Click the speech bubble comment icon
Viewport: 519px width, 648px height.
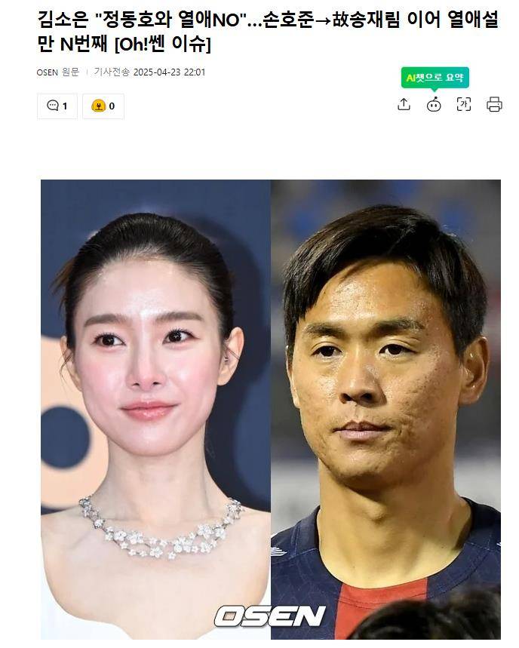tap(53, 106)
